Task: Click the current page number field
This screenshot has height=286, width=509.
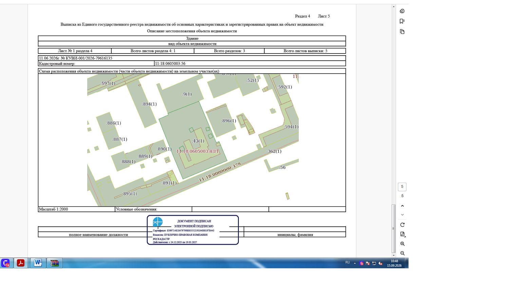Action: tap(402, 187)
